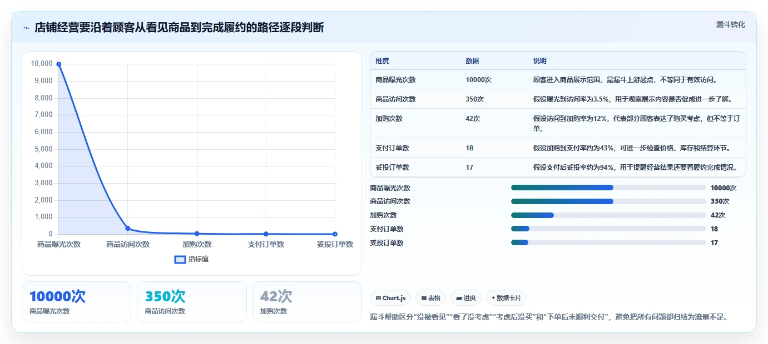The height and width of the screenshot is (344, 768).
Task: Click table cell 支付订单数
Action: pyautogui.click(x=392, y=148)
